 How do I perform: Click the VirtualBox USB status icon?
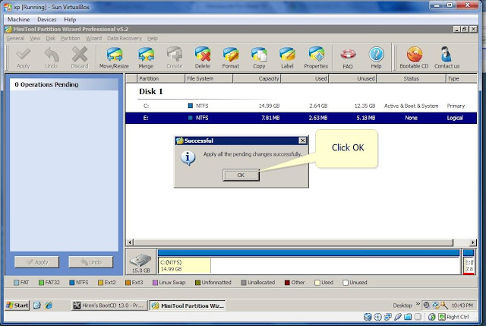[398, 317]
